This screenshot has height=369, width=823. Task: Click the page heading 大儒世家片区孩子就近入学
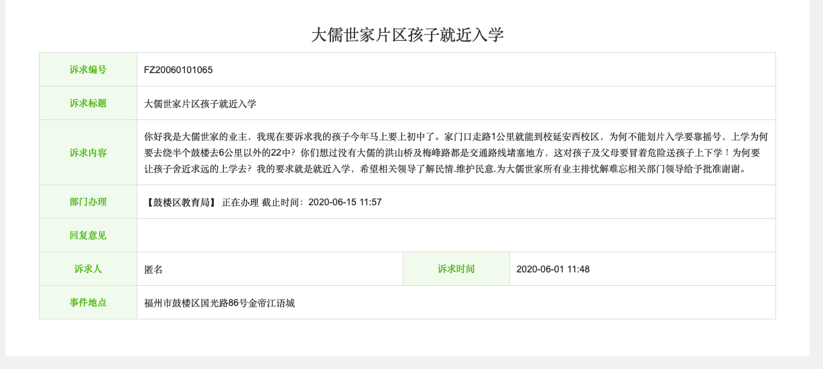pos(407,35)
